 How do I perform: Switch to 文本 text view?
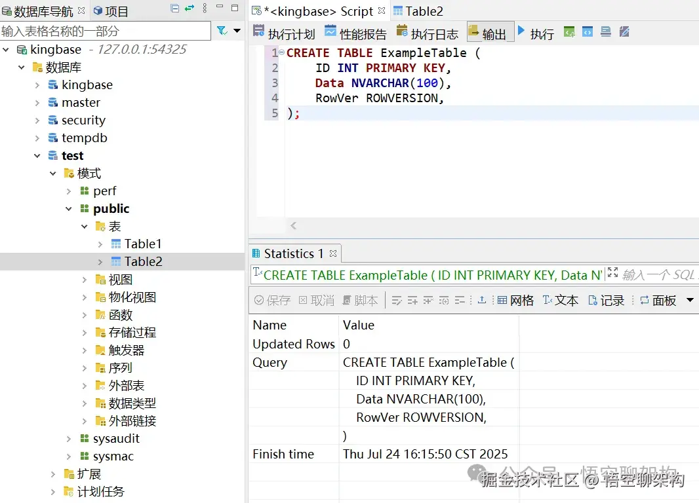(x=561, y=301)
